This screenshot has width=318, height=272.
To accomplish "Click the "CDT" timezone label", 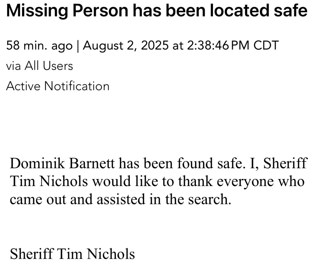I will pyautogui.click(x=266, y=46).
